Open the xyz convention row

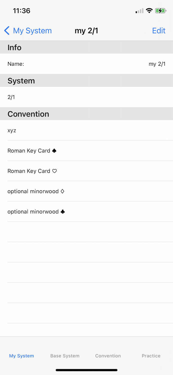click(86, 130)
